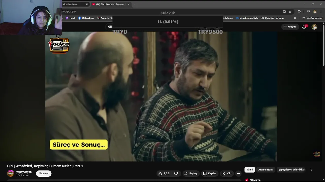Select yapayvizyon adlı yükleyici chip
Image resolution: width=325 pixels, height=182 pixels.
291,170
